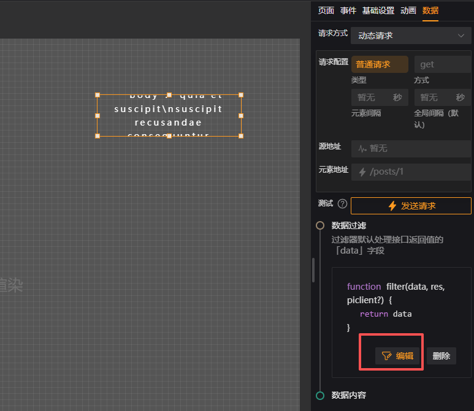Click the 数据过滤 step circle
The image size is (474, 411).
click(x=320, y=225)
